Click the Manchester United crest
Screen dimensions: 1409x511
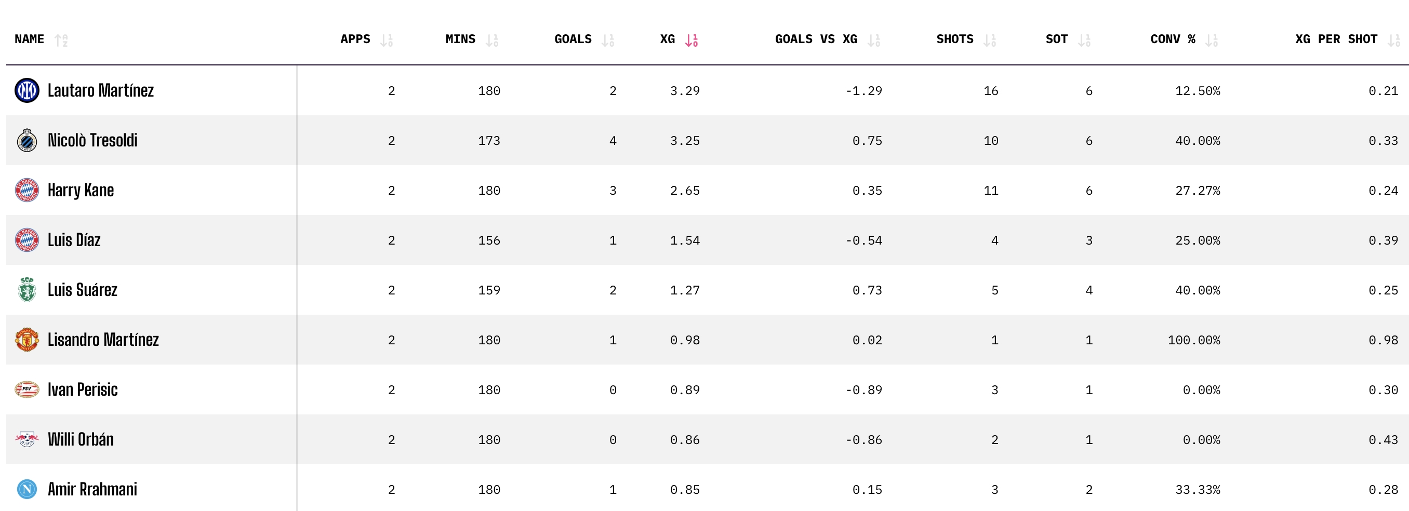click(x=27, y=340)
